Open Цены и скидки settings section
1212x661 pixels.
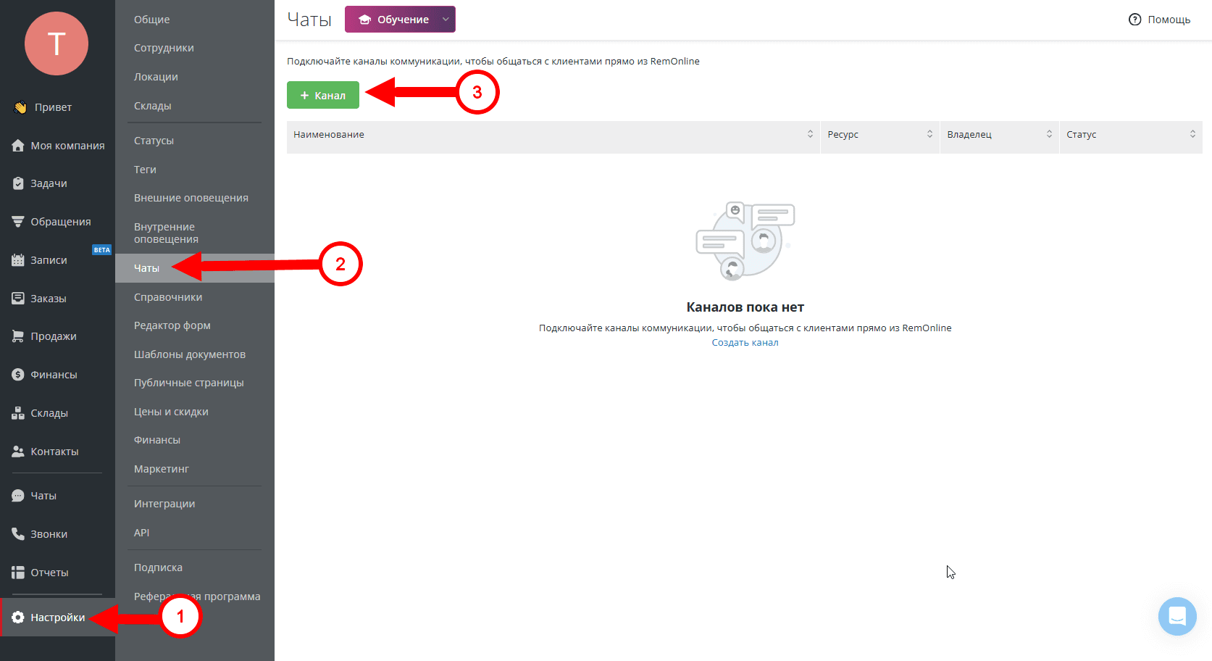pos(171,412)
